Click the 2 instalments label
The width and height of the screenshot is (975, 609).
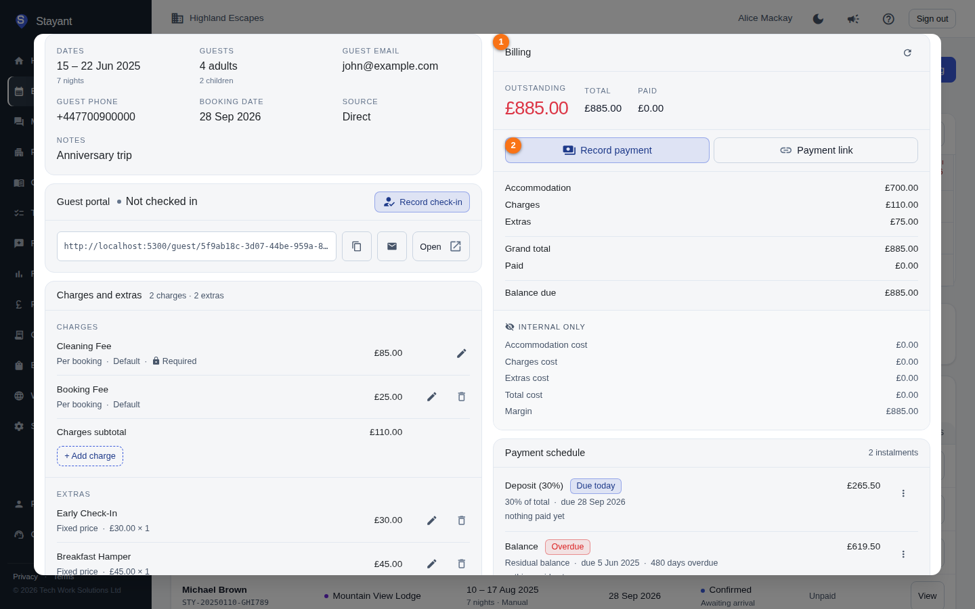click(x=893, y=453)
